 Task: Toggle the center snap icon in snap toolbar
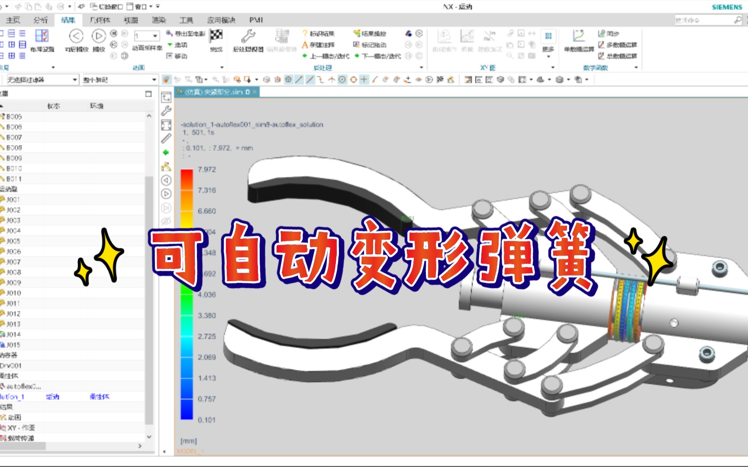(x=342, y=80)
